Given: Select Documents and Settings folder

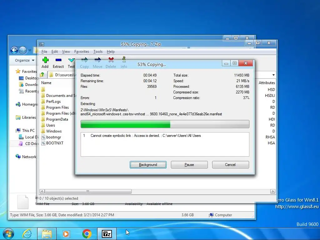Looking at the screenshot, I should (x=58, y=96).
